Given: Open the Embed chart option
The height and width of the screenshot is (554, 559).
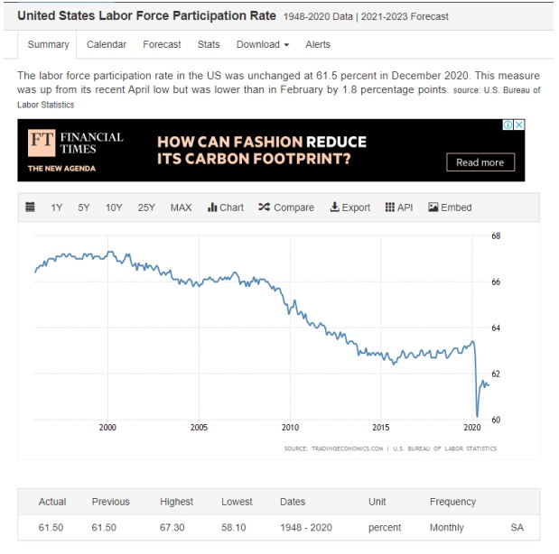Looking at the screenshot, I should click(450, 208).
